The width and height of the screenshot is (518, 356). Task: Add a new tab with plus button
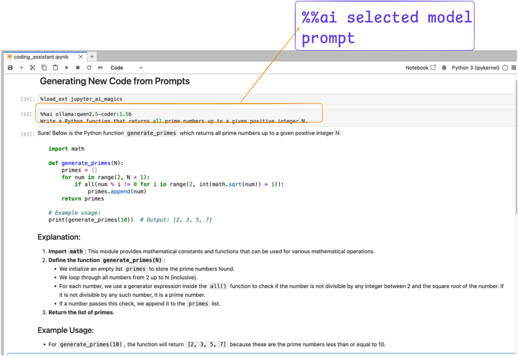(x=92, y=57)
